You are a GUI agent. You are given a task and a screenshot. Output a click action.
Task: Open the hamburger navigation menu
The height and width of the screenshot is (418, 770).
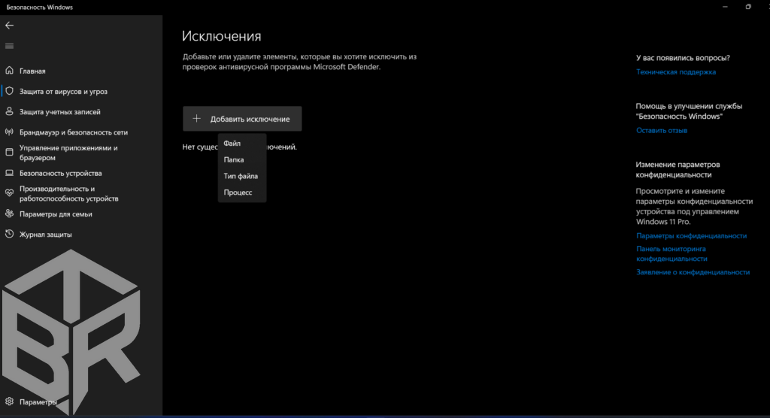pyautogui.click(x=9, y=46)
